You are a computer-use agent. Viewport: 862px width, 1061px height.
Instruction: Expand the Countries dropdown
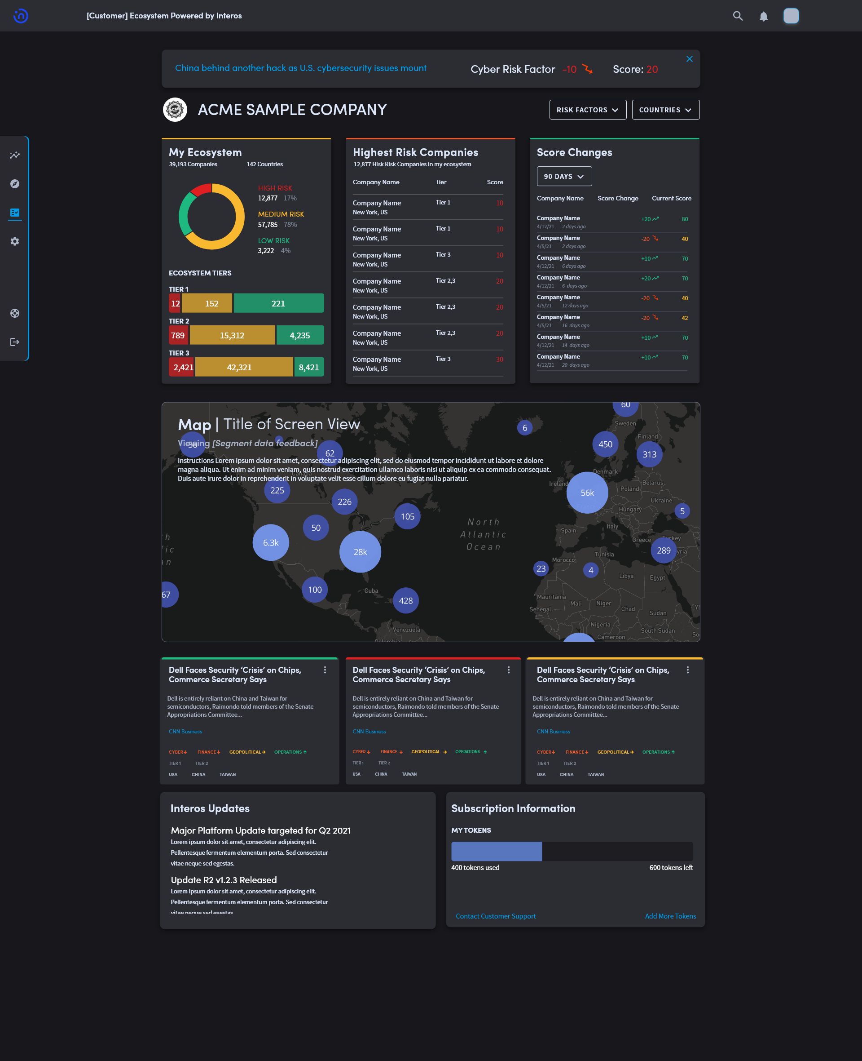click(x=665, y=110)
